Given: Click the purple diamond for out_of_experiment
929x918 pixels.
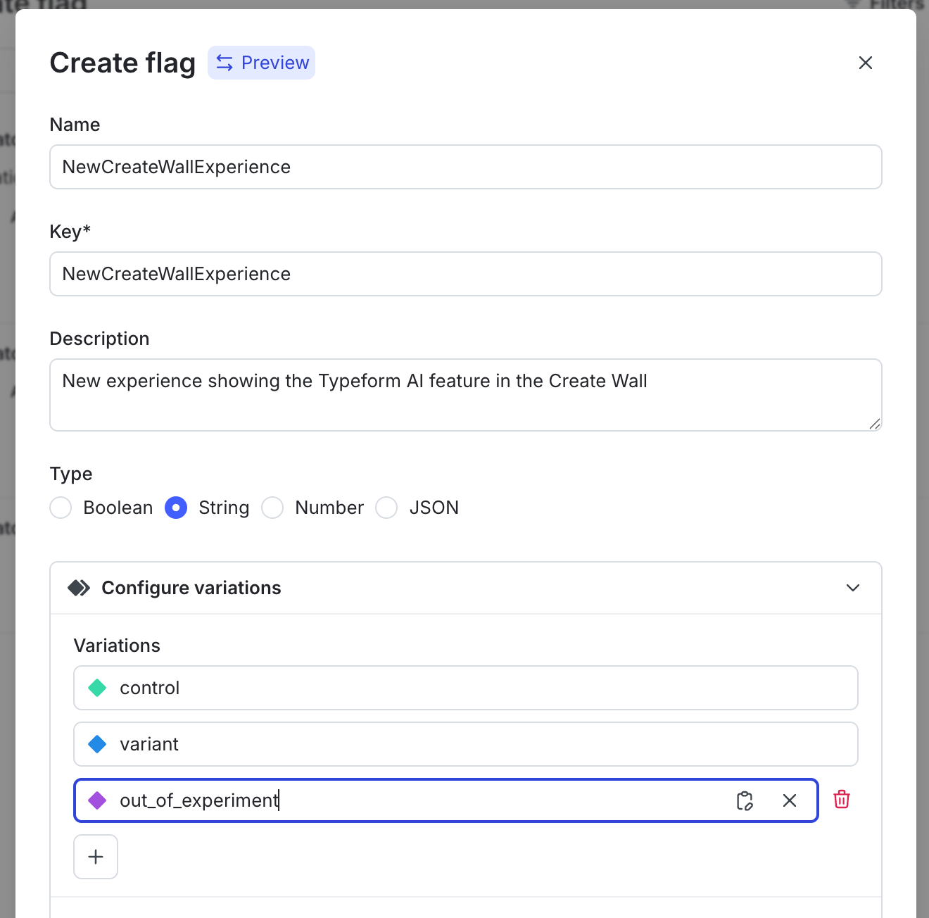Looking at the screenshot, I should click(97, 800).
